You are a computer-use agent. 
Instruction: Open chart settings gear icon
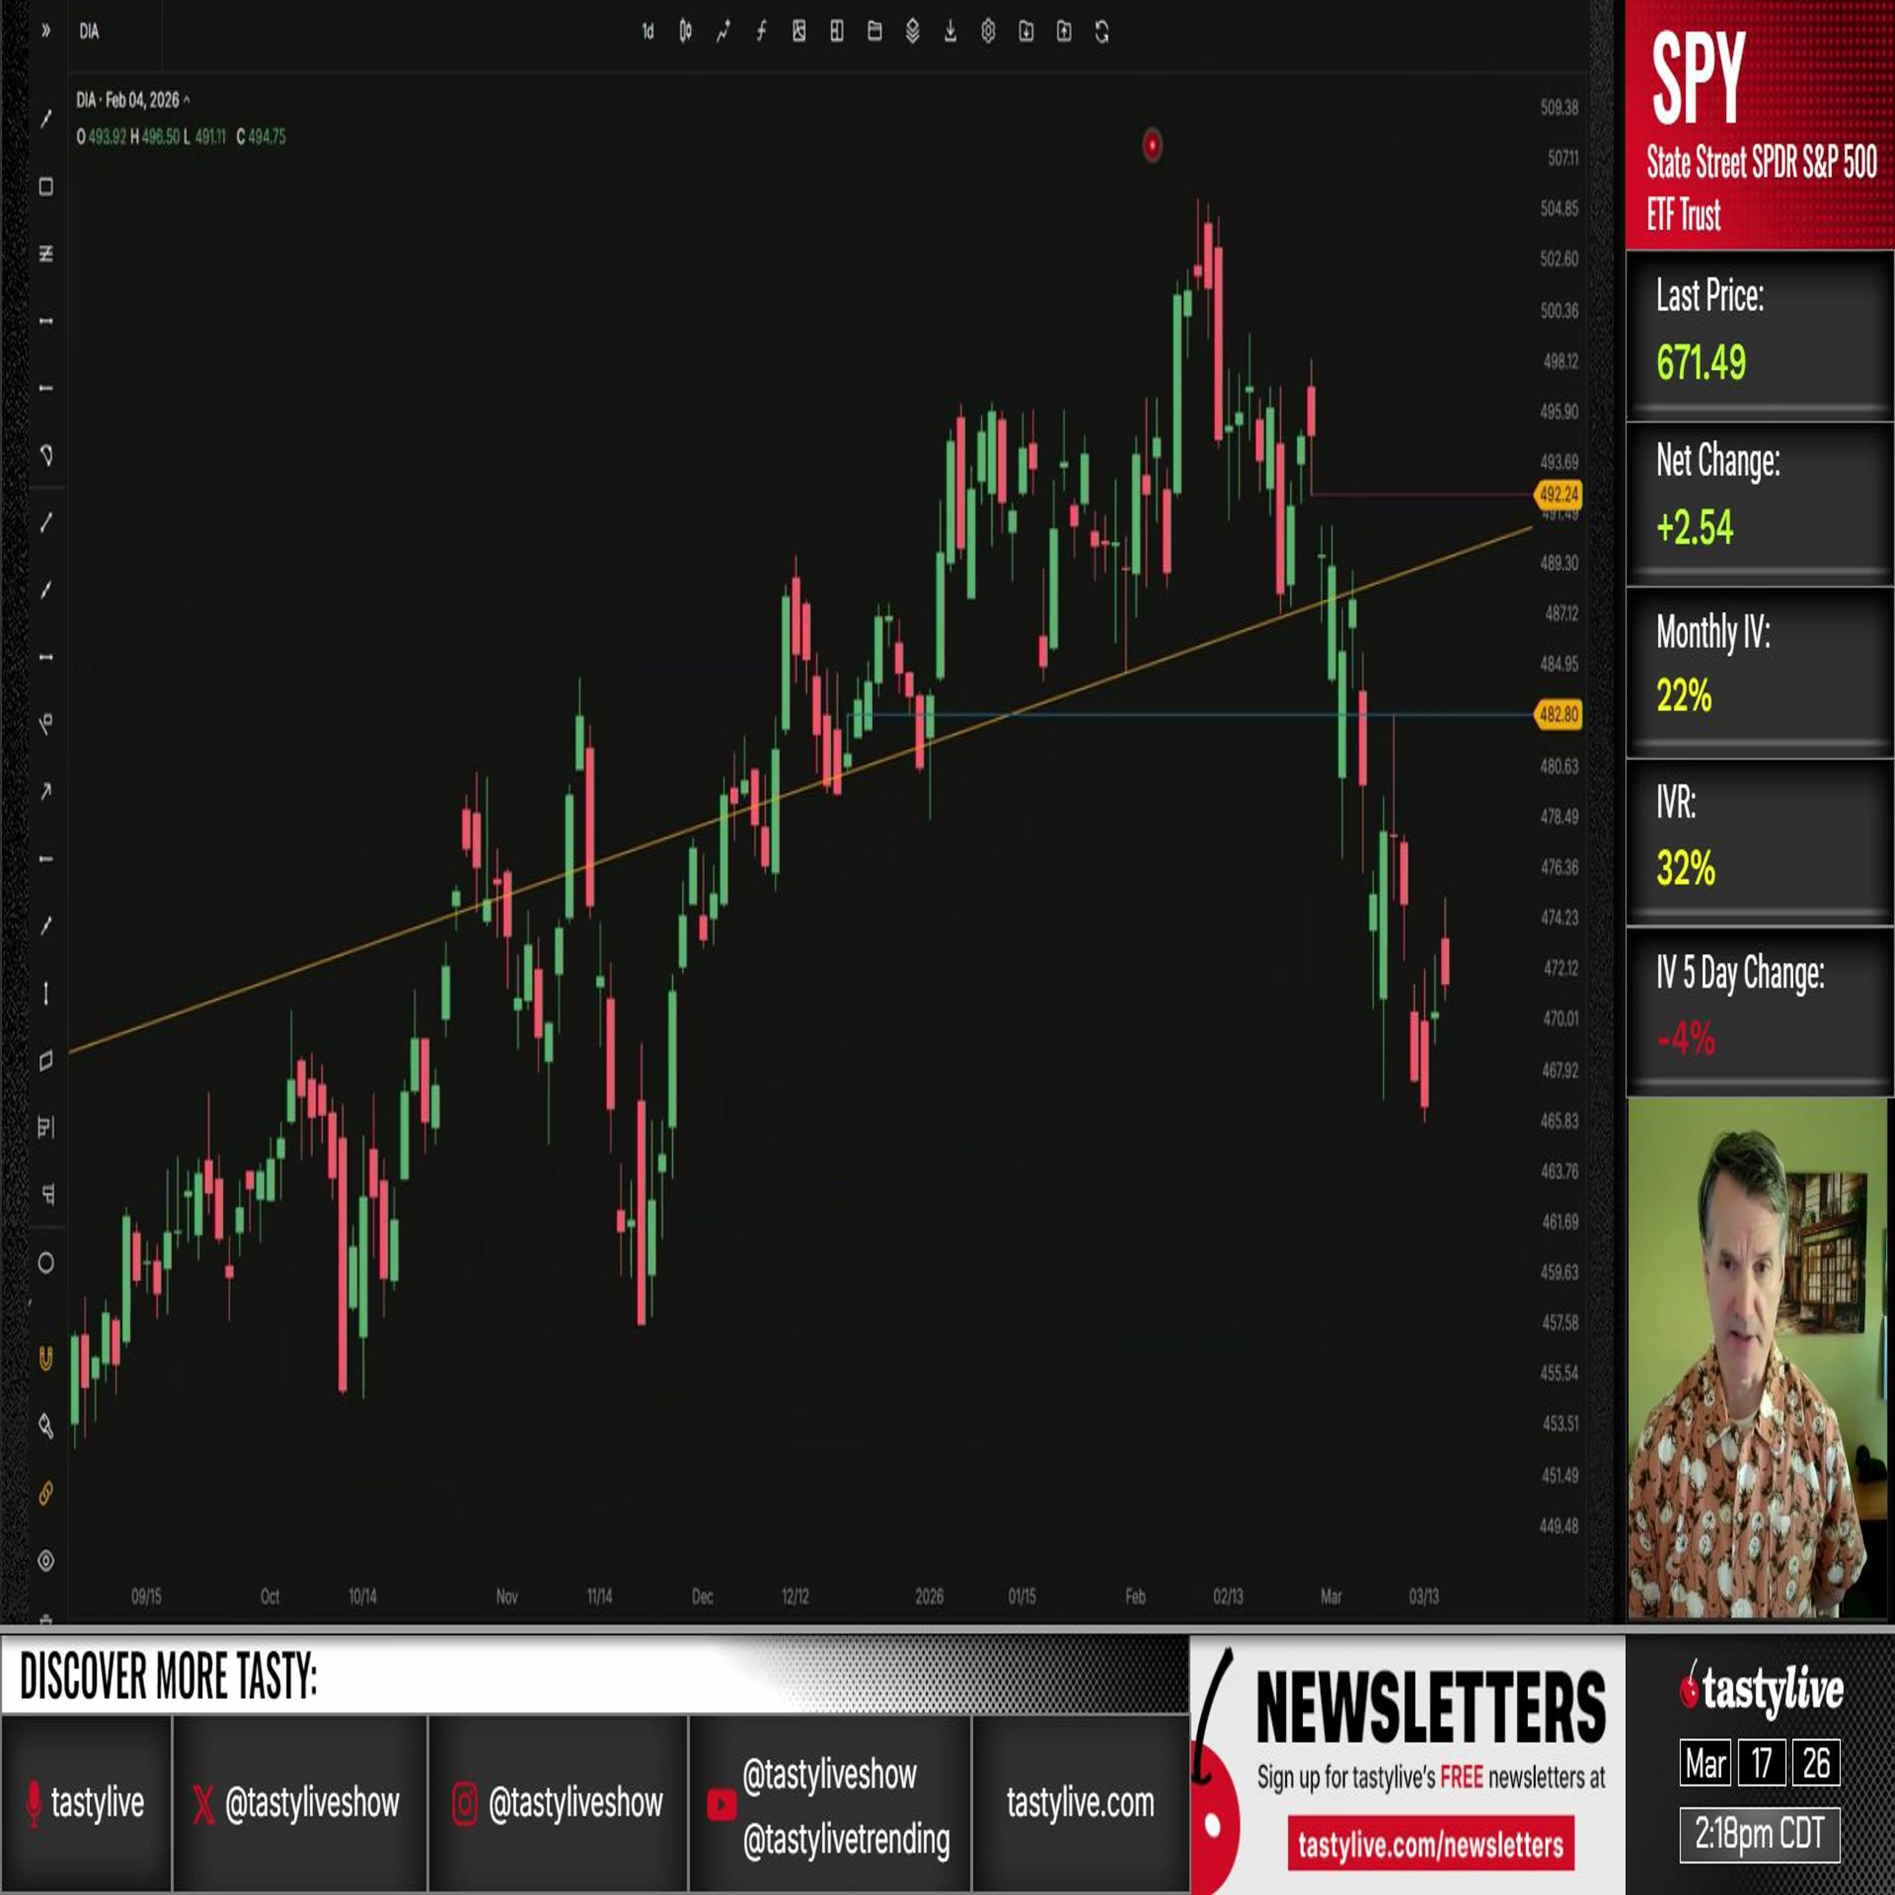988,32
